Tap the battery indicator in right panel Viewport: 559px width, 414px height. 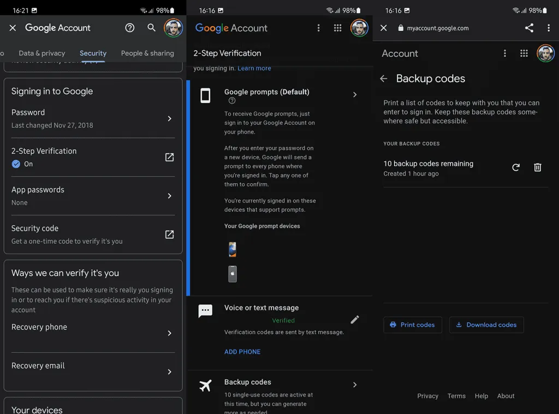[545, 10]
